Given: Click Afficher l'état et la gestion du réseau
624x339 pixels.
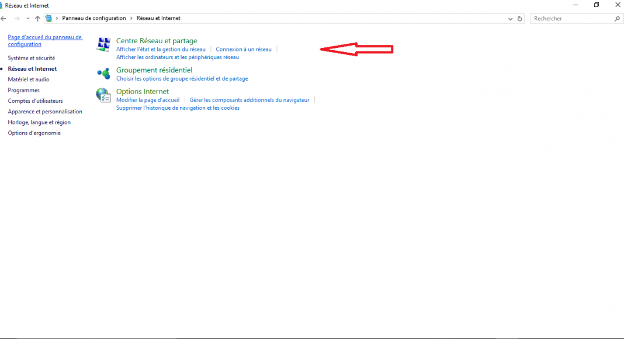Looking at the screenshot, I should point(161,49).
